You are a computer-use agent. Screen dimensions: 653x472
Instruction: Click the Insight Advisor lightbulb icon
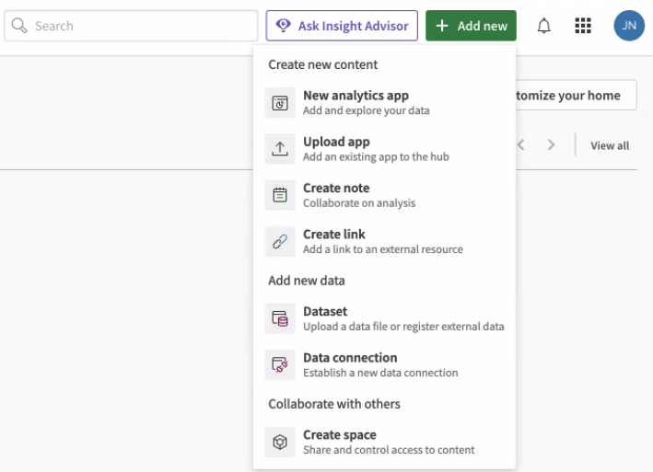point(283,26)
